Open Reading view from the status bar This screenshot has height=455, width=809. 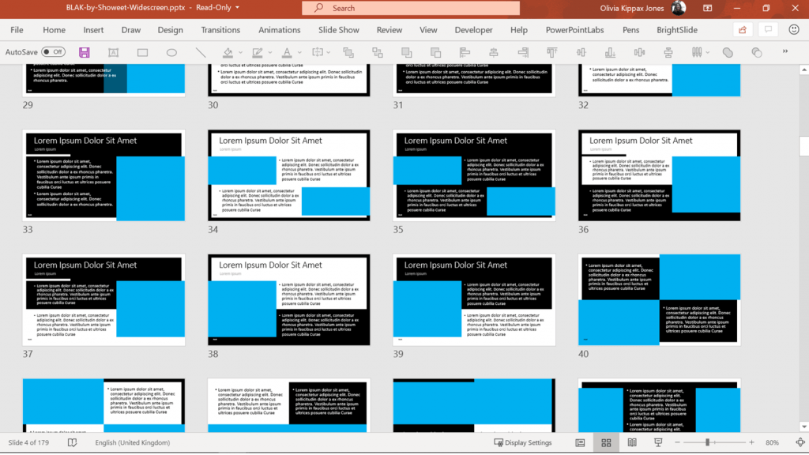coord(631,442)
